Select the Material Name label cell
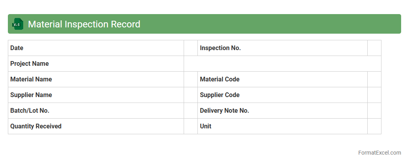This screenshot has height=164, width=409. coord(96,79)
